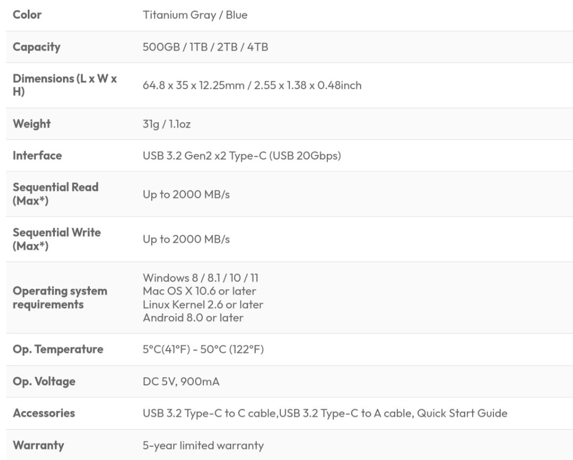Click the Windows 8 / 8.1 / 10 / 11 line
This screenshot has width=573, height=460.
click(x=201, y=278)
